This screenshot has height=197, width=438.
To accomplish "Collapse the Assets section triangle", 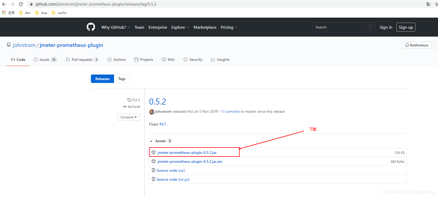I will (151, 141).
